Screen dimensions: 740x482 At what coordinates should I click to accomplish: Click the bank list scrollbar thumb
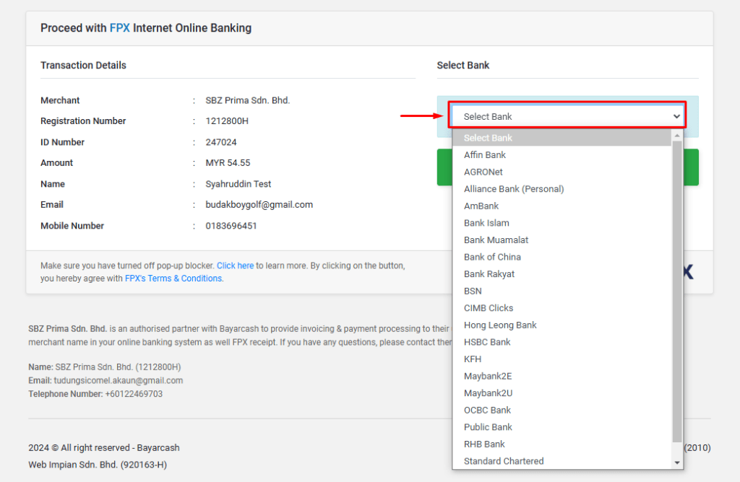677,292
